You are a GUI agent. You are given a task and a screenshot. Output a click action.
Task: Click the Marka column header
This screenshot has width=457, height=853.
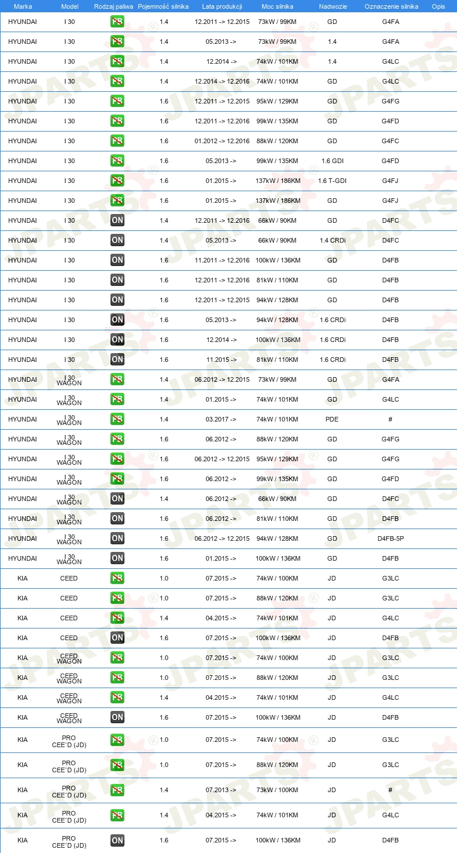[23, 6]
